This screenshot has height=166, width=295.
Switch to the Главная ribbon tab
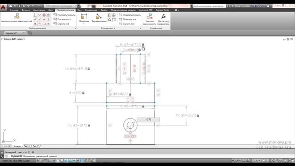tap(14, 10)
